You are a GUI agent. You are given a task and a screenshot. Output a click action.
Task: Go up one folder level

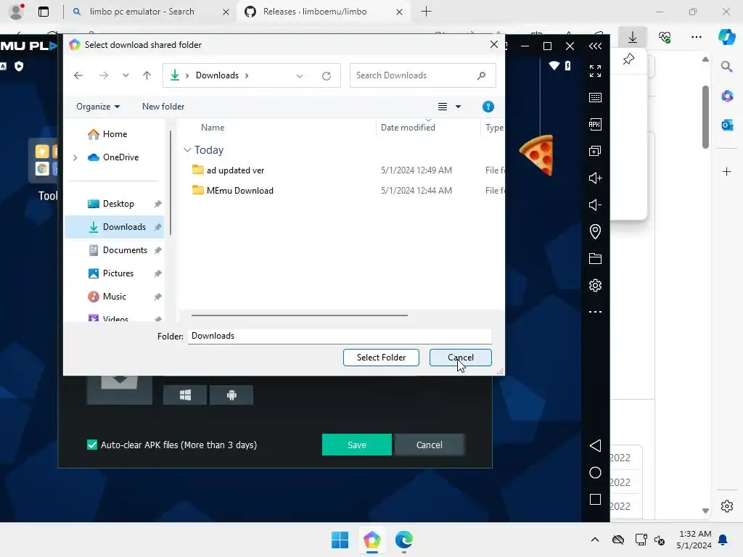point(147,75)
